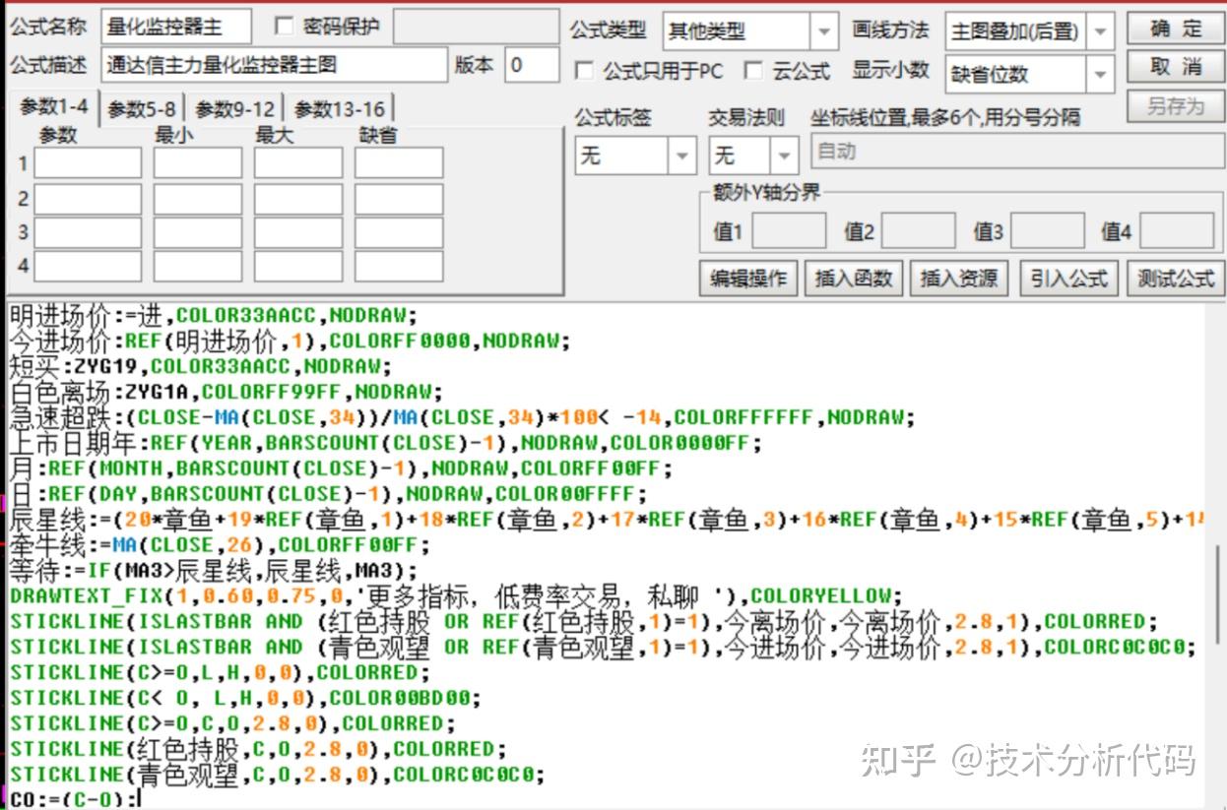This screenshot has height=810, width=1227.
Task: Click the code line starting 短买:ZYG19
Action: coord(200,367)
